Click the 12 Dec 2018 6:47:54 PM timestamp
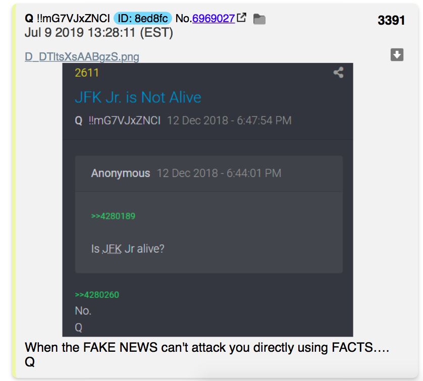Image resolution: width=423 pixels, height=381 pixels. [229, 120]
